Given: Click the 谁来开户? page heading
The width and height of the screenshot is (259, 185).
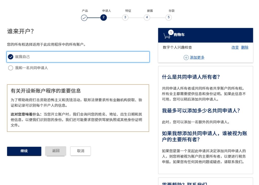Looking at the screenshot, I should point(20,31).
